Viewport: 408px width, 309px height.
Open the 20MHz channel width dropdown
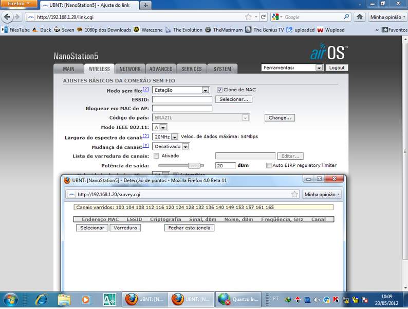(165, 136)
